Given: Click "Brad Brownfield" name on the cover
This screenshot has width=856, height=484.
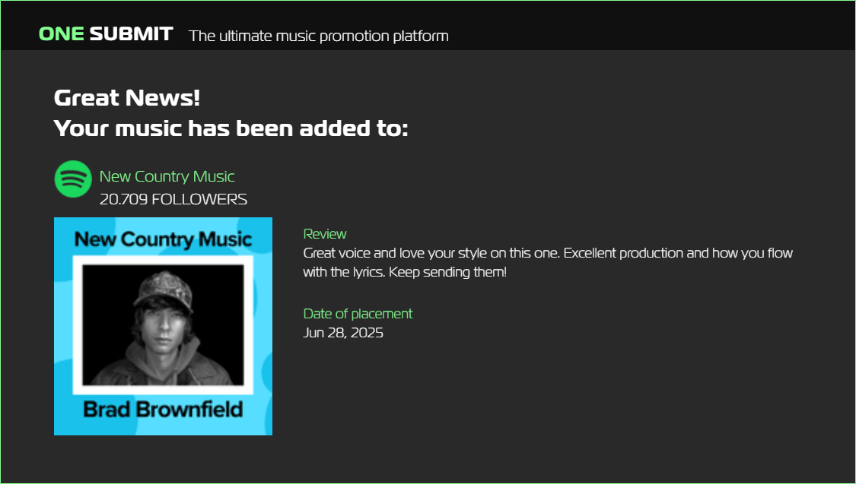Looking at the screenshot, I should (x=163, y=410).
